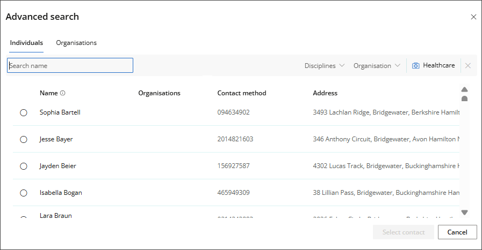482x250 pixels.
Task: Focus the Search name input field
Action: click(x=70, y=65)
